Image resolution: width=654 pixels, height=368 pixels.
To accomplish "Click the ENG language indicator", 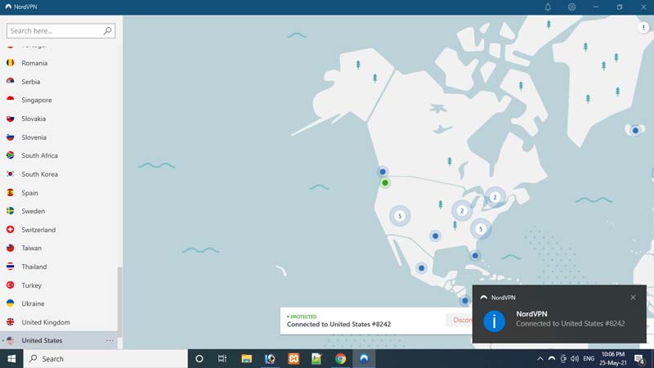I will tap(589, 359).
